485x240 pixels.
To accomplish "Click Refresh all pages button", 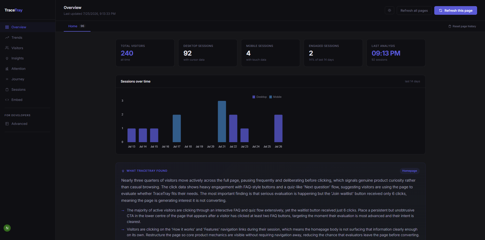I will click(414, 10).
